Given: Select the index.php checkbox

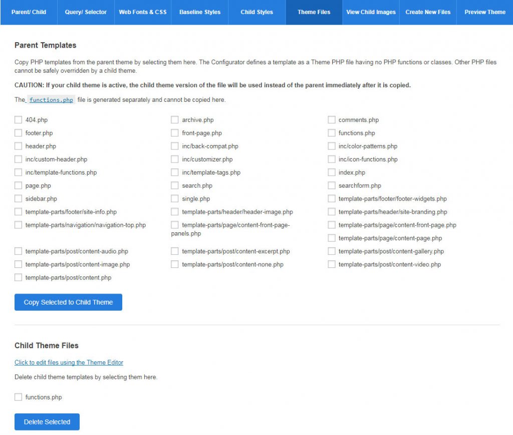Looking at the screenshot, I should pos(332,172).
